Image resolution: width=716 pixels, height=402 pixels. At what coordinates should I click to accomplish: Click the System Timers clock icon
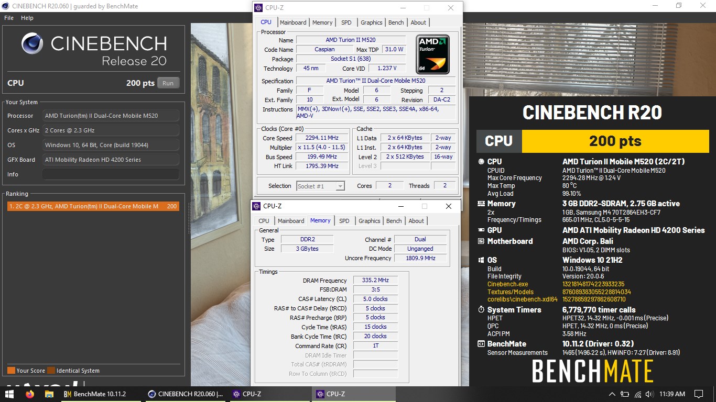[x=481, y=310]
